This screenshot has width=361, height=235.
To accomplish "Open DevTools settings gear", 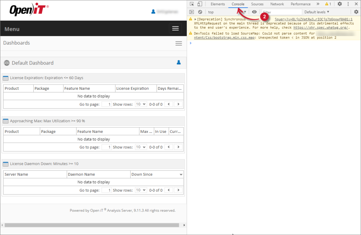I will pos(340,4).
